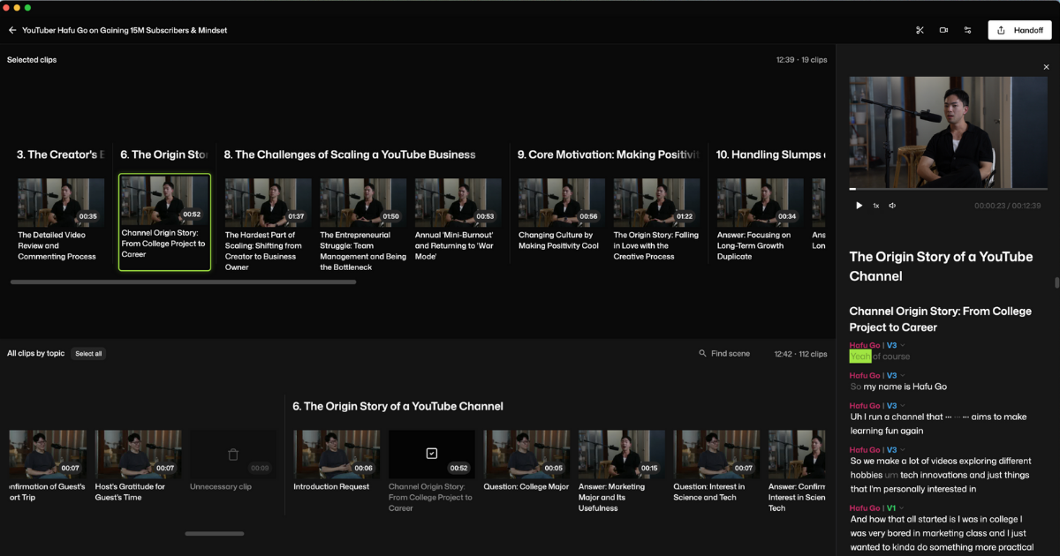
Task: Enable all clips with the Select all toggle
Action: (87, 353)
